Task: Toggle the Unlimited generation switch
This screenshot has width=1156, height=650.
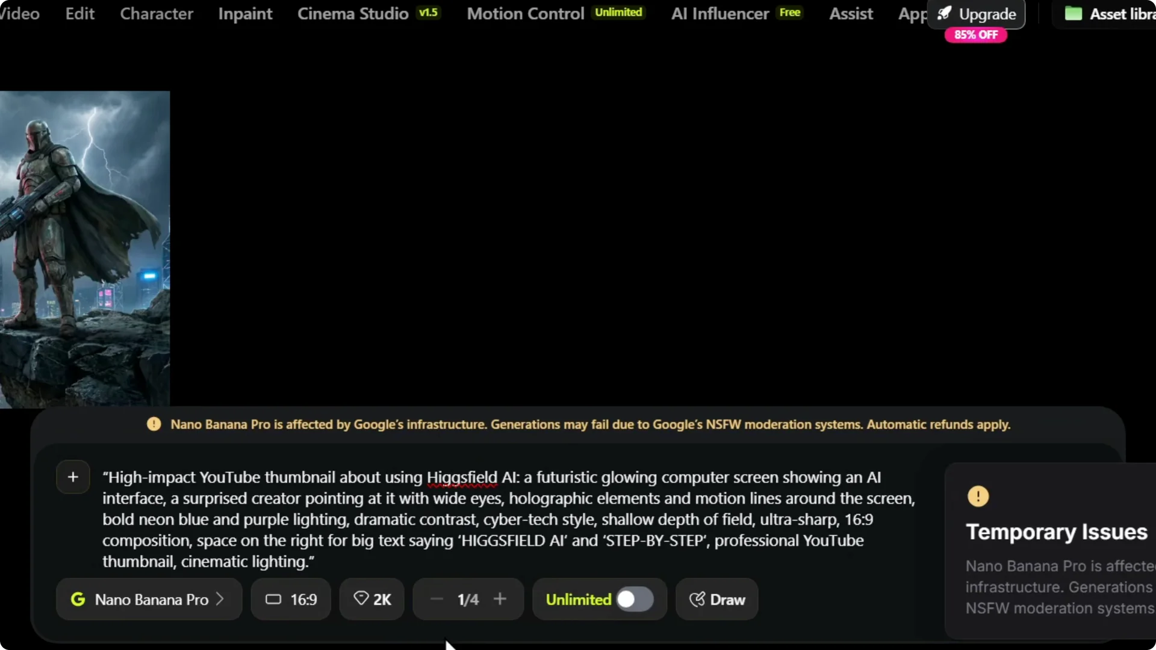Action: click(634, 599)
